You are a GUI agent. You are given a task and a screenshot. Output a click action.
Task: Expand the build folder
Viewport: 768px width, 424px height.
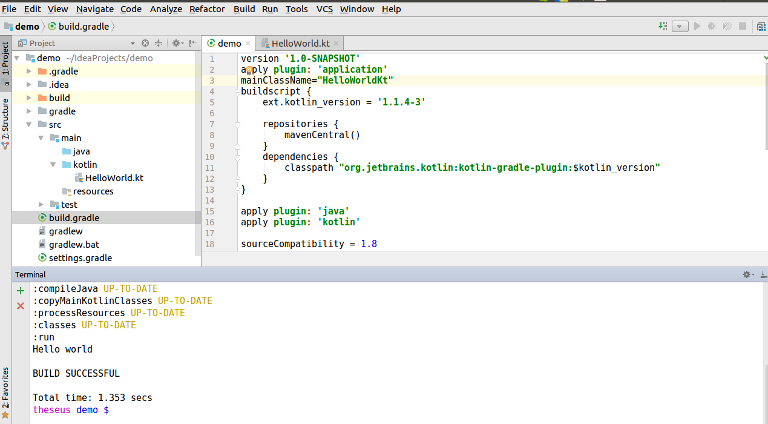[x=29, y=98]
